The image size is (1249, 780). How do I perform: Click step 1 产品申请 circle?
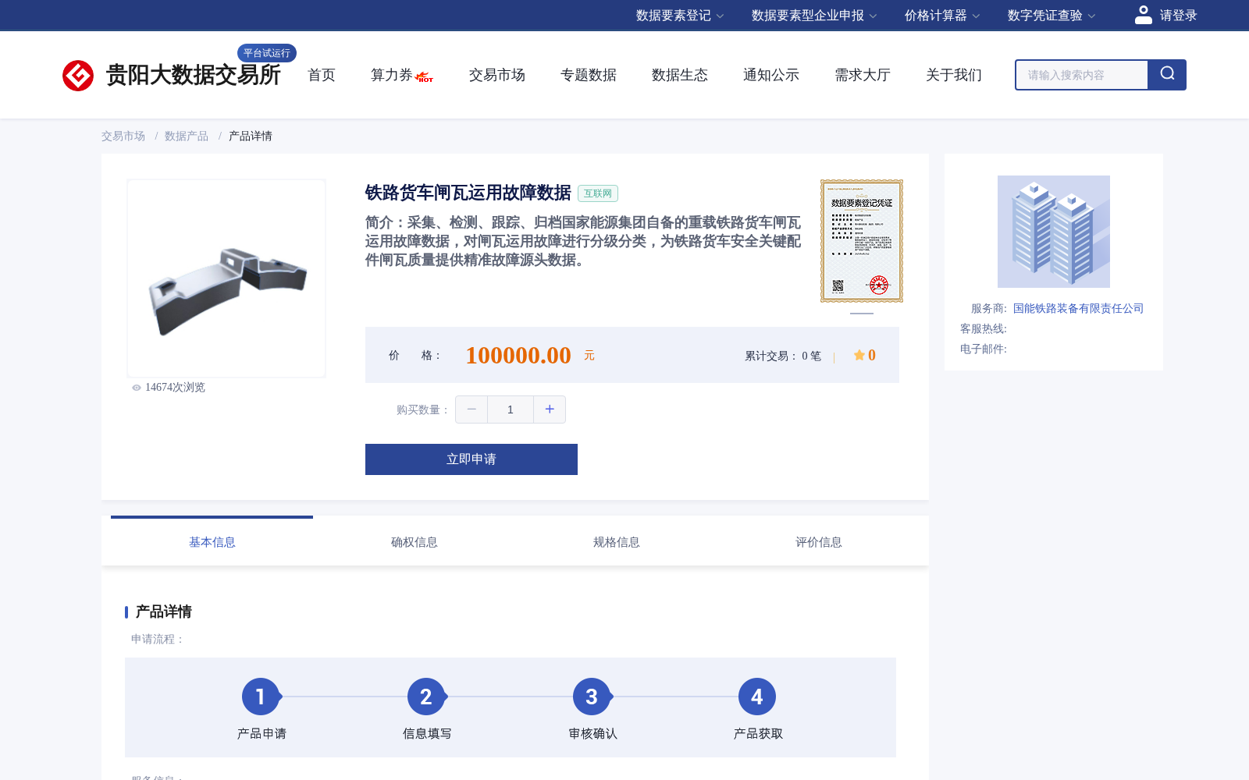261,697
